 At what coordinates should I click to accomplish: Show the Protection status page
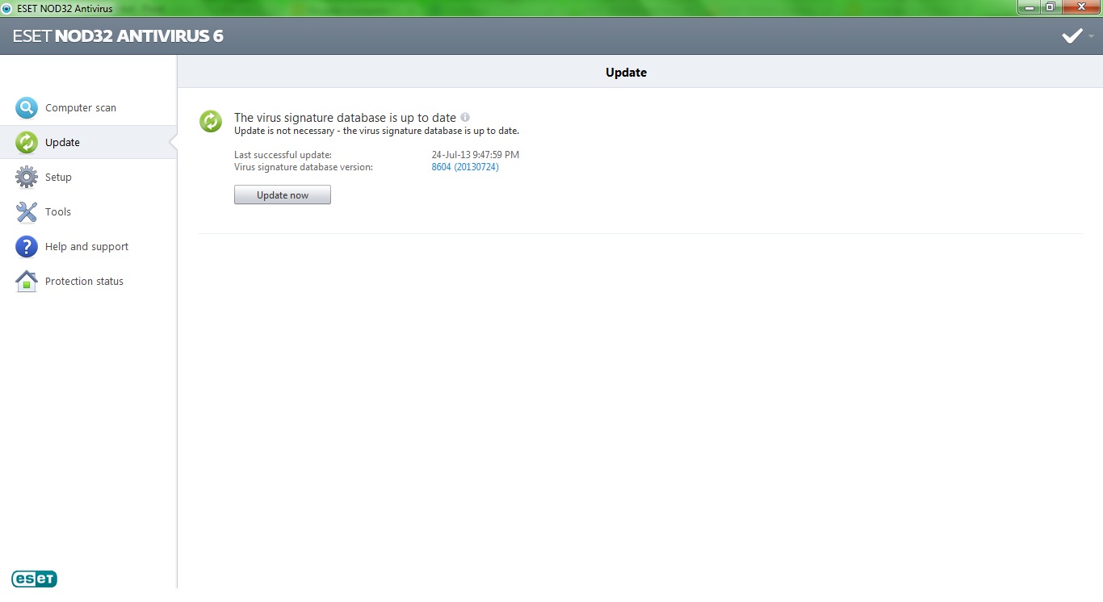84,281
